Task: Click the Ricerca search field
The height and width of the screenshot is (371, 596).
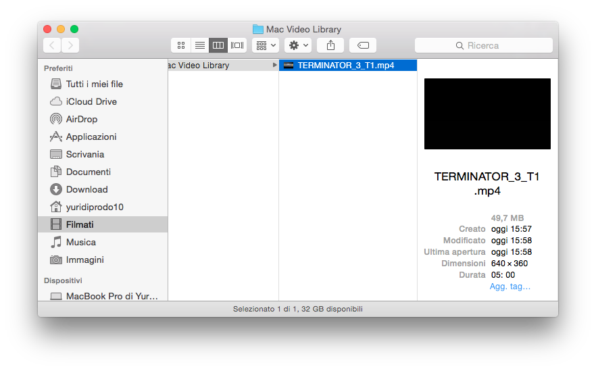Action: pos(484,45)
